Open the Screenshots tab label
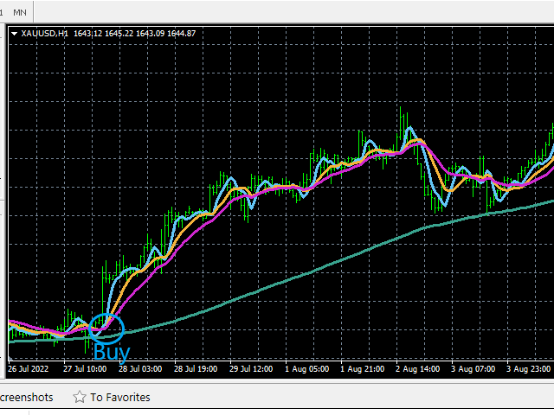Viewport: 554px width, 415px height. click(27, 398)
